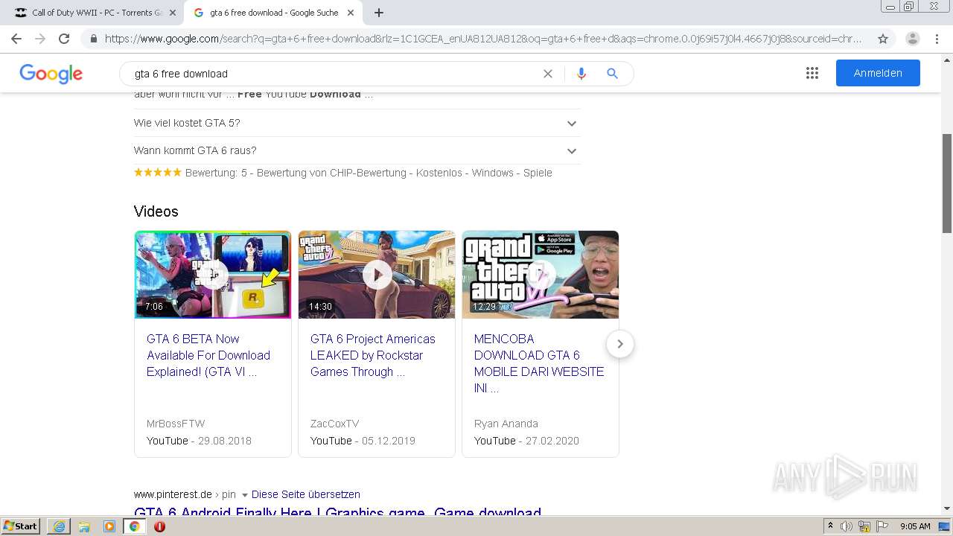953x536 pixels.
Task: Click the Videos section heading
Action: 156,211
